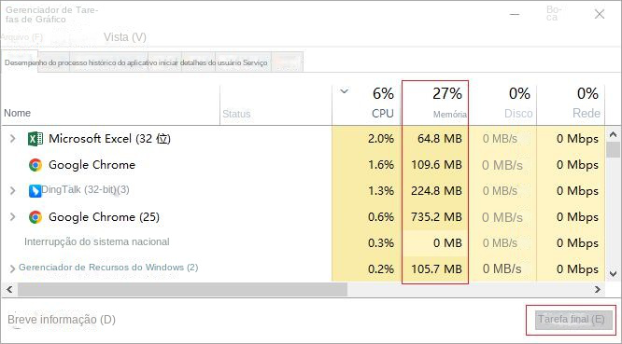The width and height of the screenshot is (622, 344).
Task: Expand Gerenciador de Recursos do Windows group
Action: [x=12, y=268]
